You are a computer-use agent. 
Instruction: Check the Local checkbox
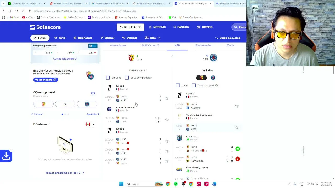coord(178,85)
